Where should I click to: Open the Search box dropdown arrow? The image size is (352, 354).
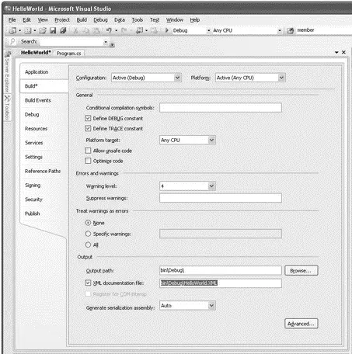tap(106, 42)
